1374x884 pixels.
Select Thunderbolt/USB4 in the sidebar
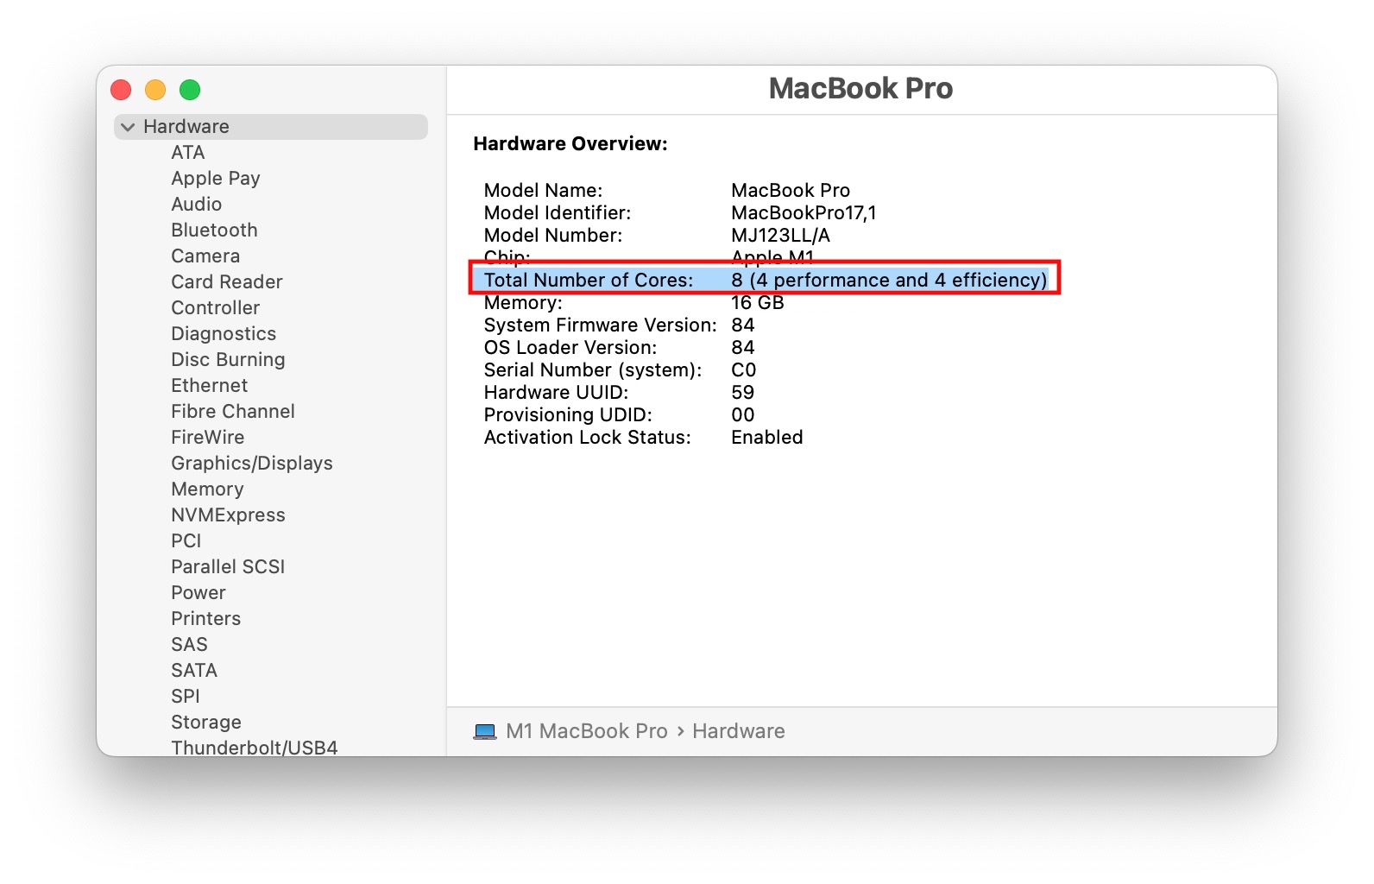click(x=253, y=748)
